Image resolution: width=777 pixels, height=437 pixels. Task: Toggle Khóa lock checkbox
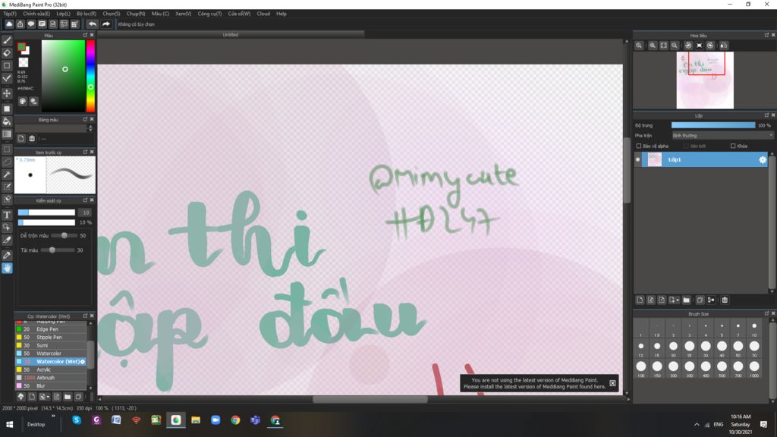pos(733,146)
